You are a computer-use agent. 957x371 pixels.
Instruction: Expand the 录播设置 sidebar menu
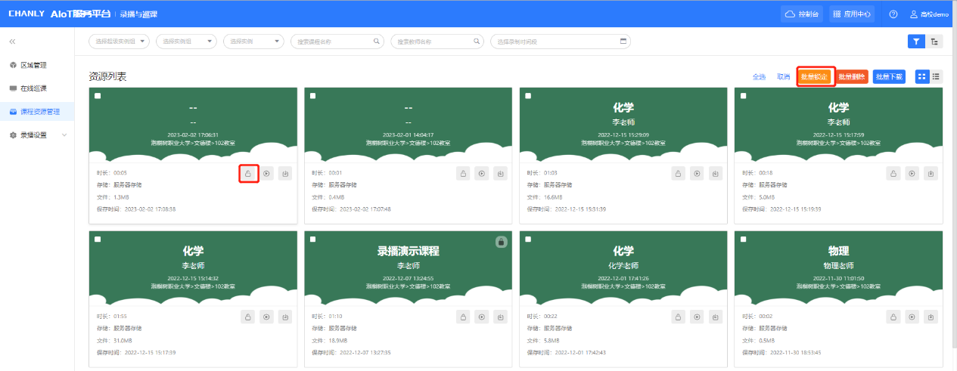coord(38,135)
